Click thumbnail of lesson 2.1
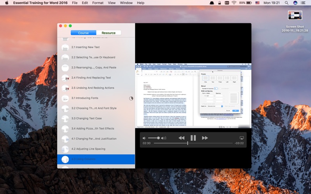The image size is (311, 194). click(x=65, y=47)
